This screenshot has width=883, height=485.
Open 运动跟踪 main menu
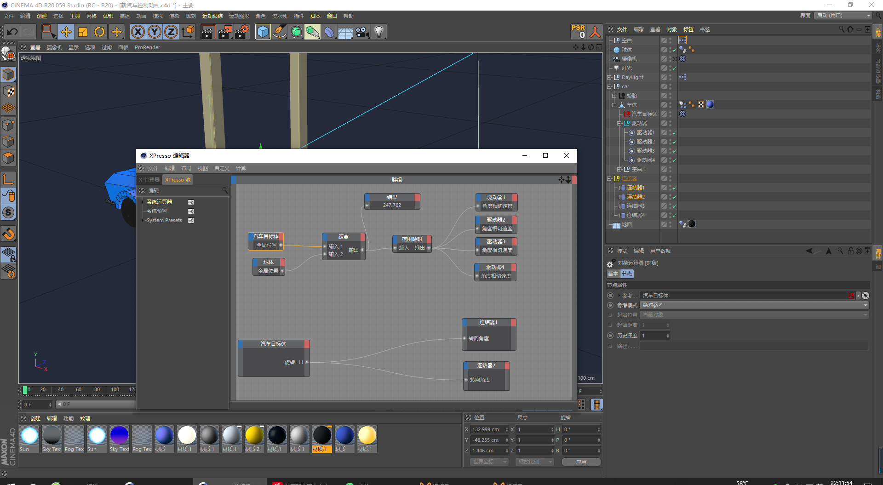coord(212,16)
